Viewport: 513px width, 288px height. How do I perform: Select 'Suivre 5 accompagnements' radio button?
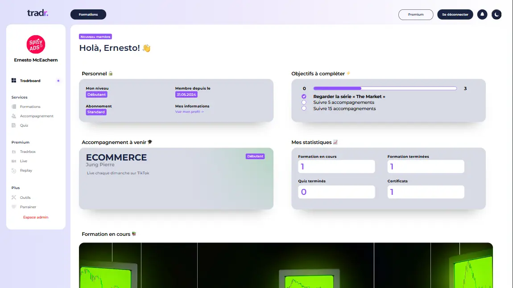tap(304, 103)
